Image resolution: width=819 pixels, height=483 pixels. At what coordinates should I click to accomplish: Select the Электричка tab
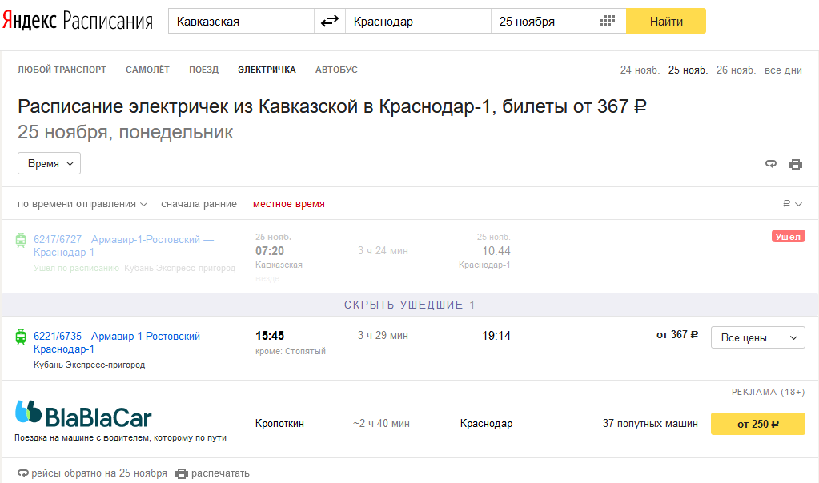267,70
